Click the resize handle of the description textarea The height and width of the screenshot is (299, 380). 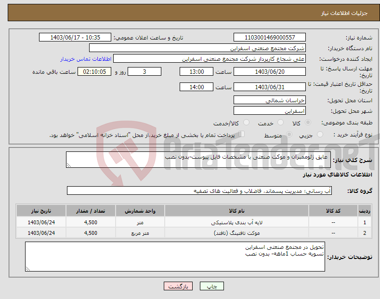click(69, 165)
